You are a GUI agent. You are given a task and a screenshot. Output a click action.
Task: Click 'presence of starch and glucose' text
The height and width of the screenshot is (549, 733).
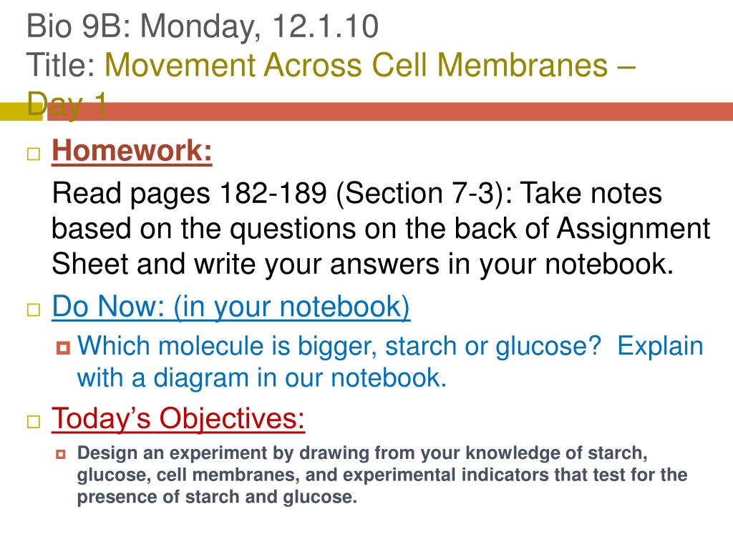217,497
